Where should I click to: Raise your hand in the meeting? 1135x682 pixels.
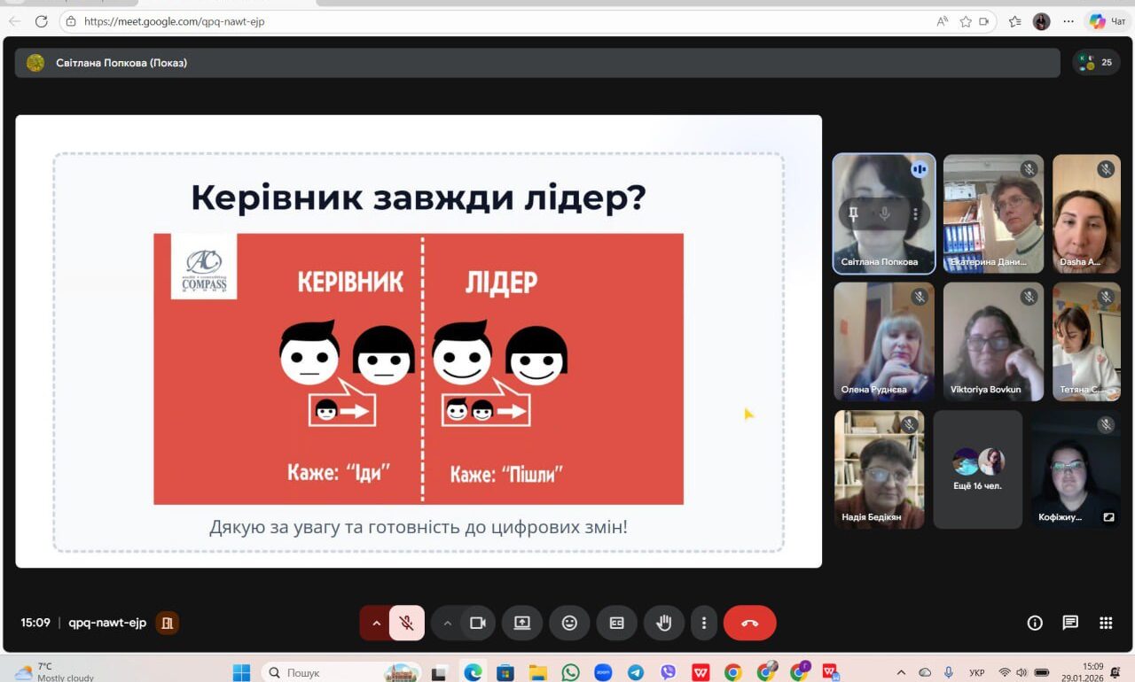[663, 623]
